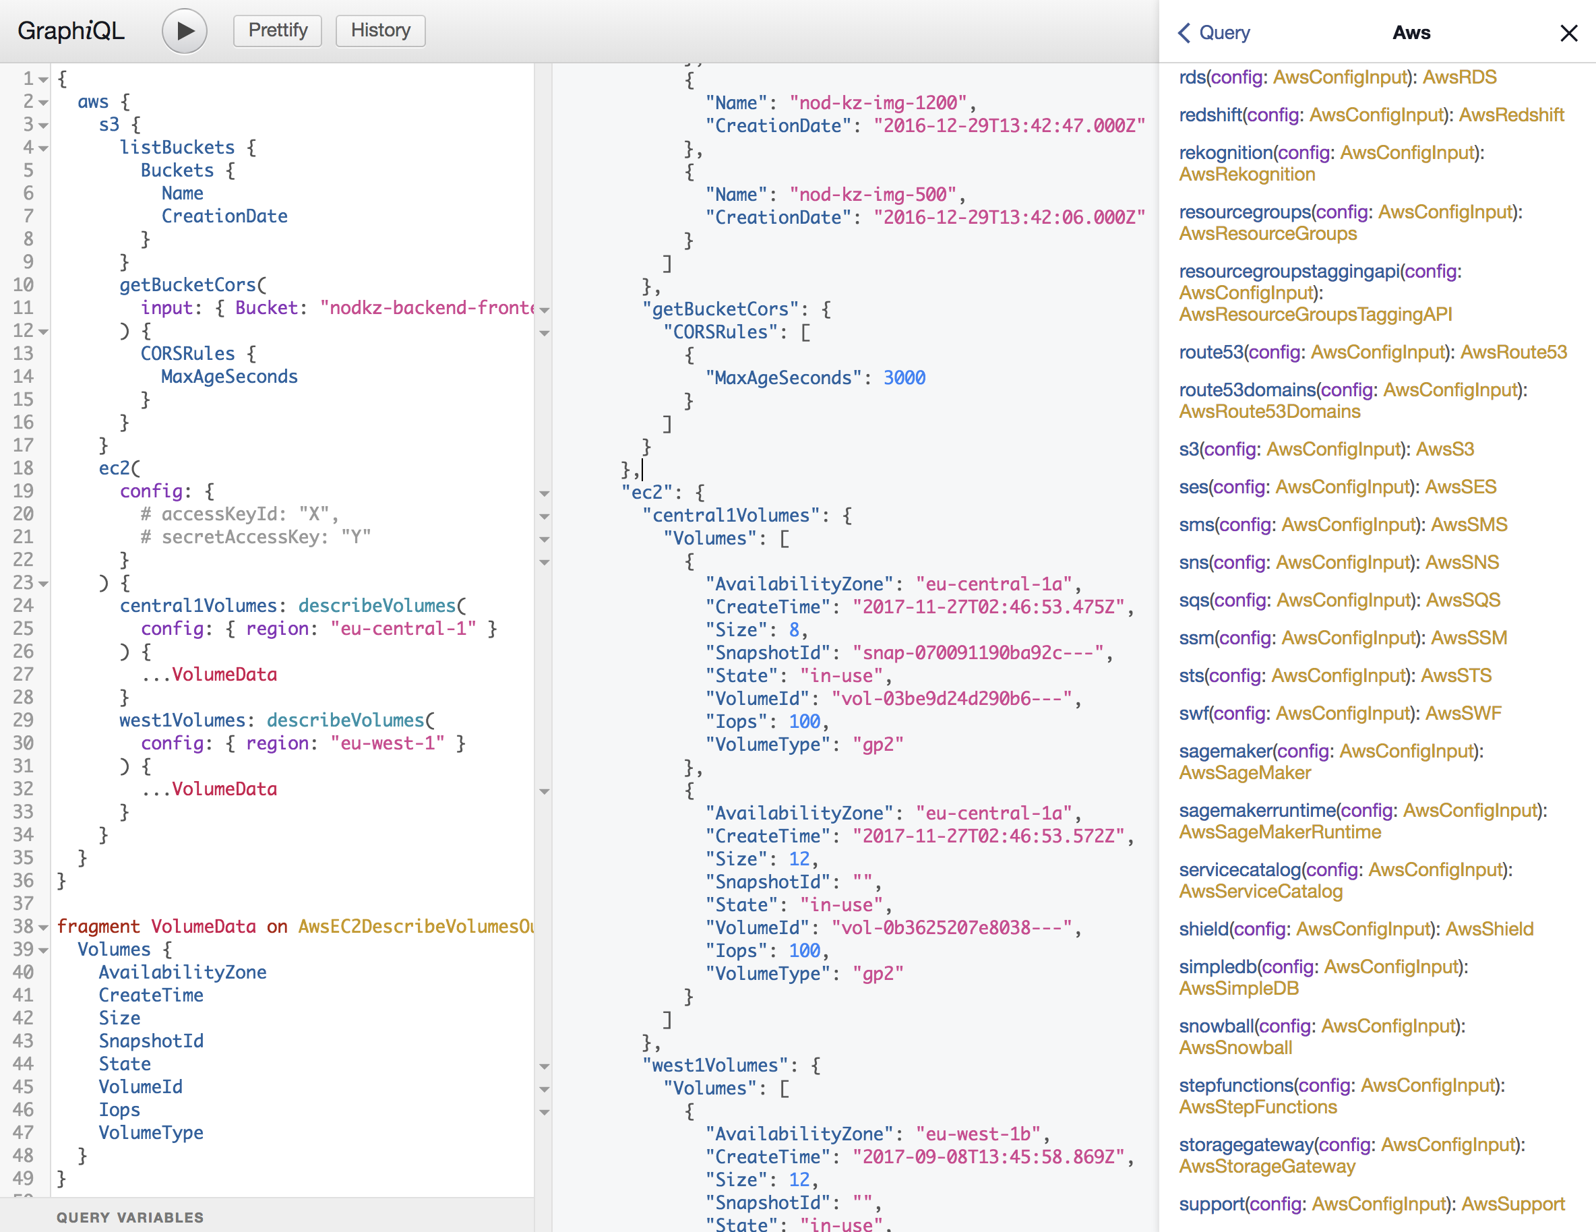Viewport: 1596px width, 1232px height.
Task: Click the MaxAgeSeconds value 3000 in results
Action: coord(904,379)
